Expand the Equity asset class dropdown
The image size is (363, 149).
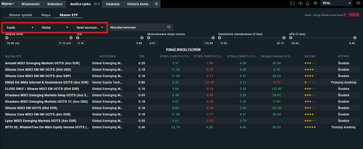coord(19,27)
